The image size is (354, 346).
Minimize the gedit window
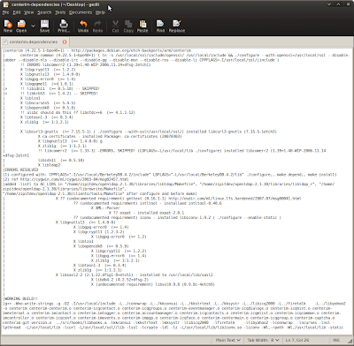click(329, 4)
